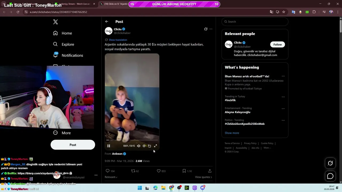
Task: Pause the video playback
Action: point(109,146)
